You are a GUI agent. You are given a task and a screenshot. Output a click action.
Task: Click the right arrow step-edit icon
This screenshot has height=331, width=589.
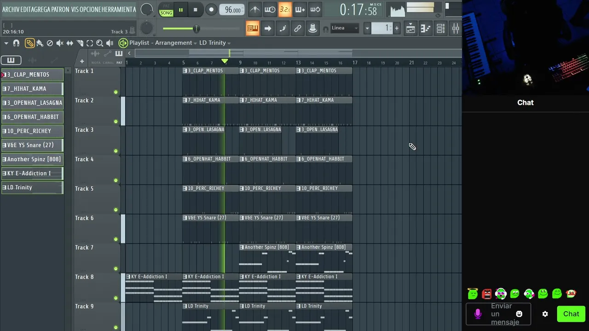(x=267, y=29)
